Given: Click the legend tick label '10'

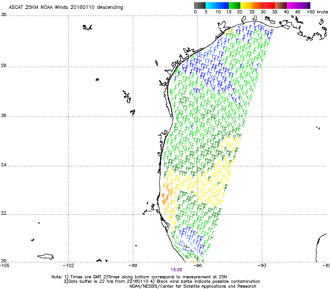Looking at the screenshot, I should tap(218, 12).
